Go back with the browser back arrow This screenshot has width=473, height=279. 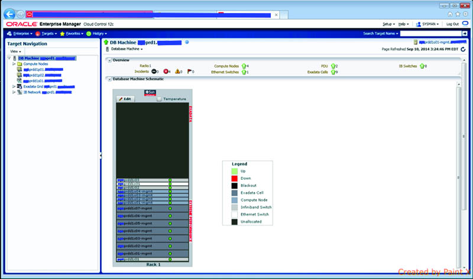coord(9,14)
